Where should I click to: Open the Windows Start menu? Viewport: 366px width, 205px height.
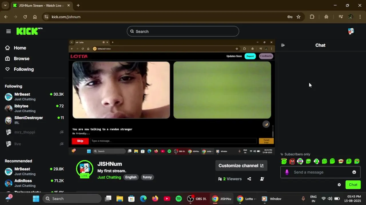coord(36,199)
